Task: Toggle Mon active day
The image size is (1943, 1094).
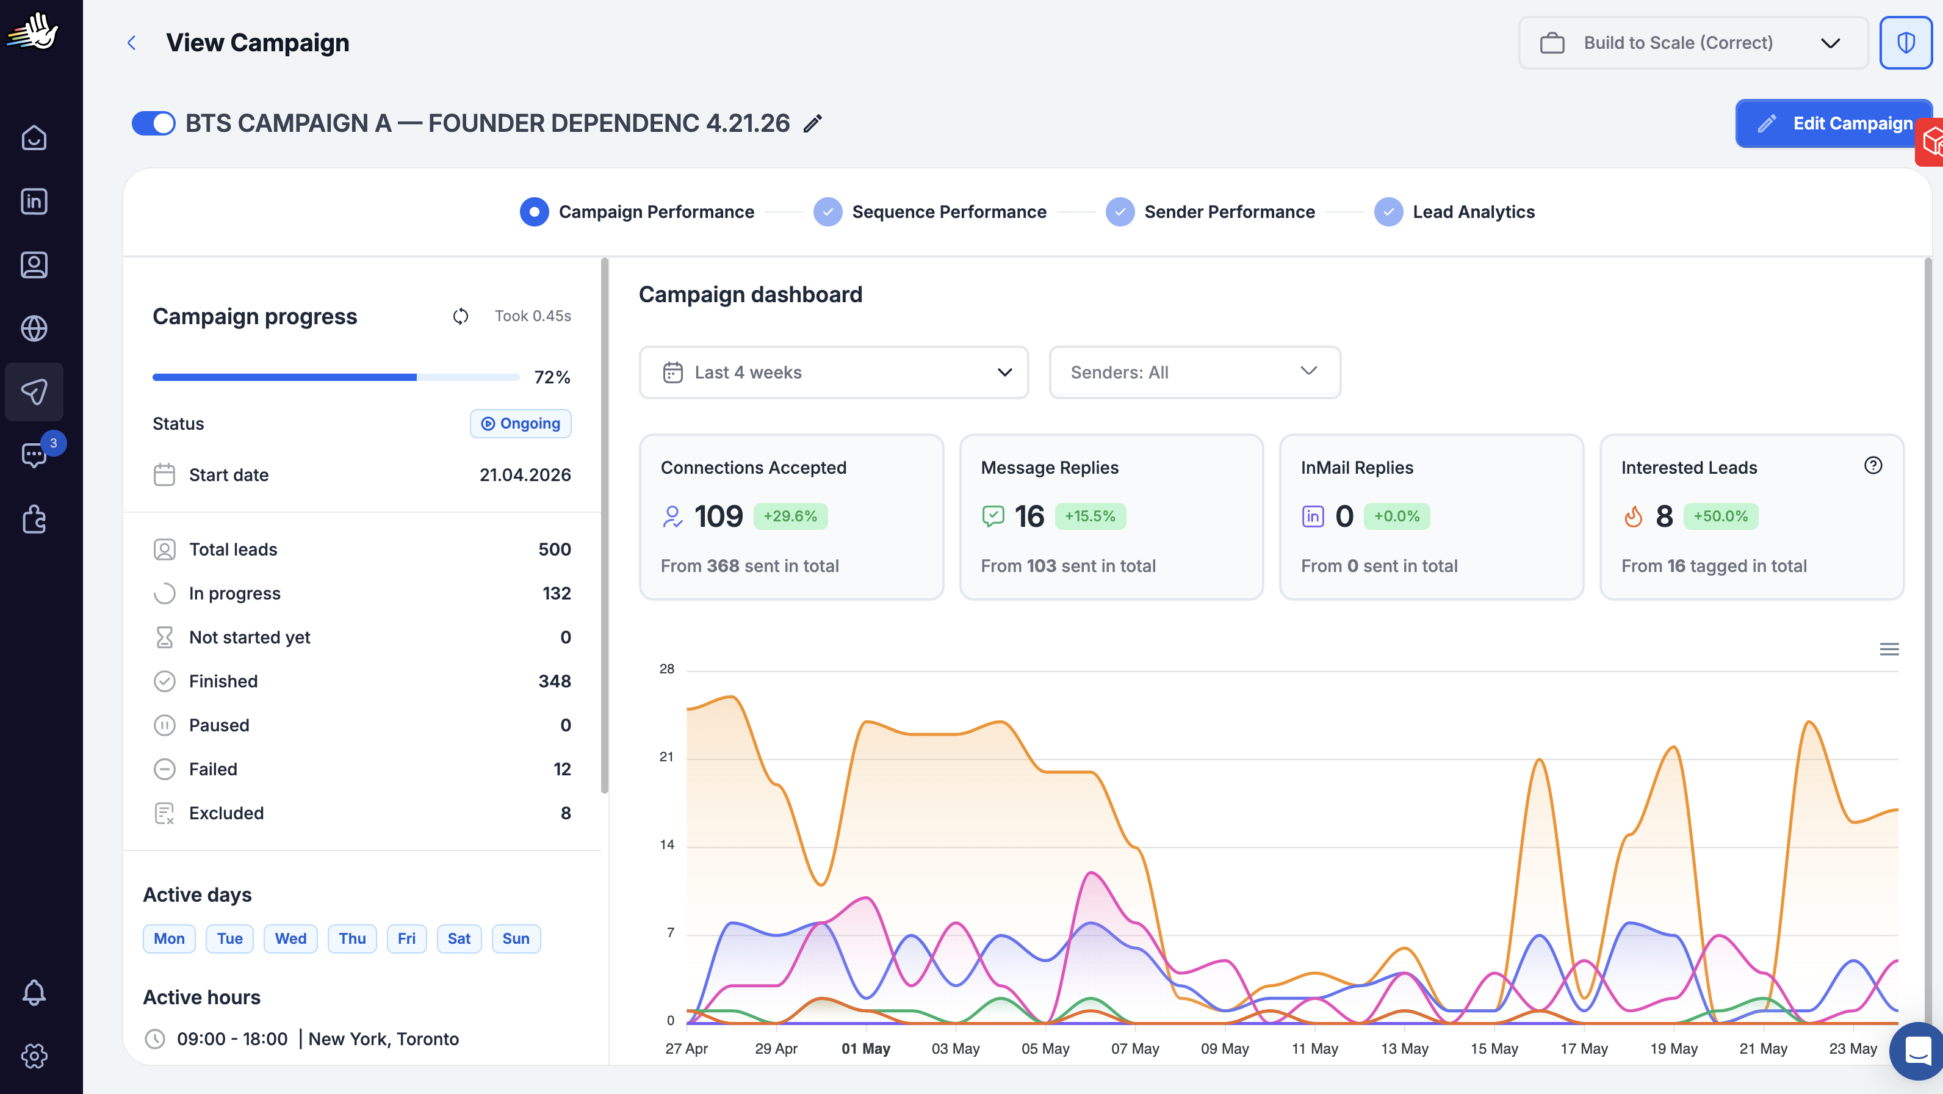Action: pos(169,938)
